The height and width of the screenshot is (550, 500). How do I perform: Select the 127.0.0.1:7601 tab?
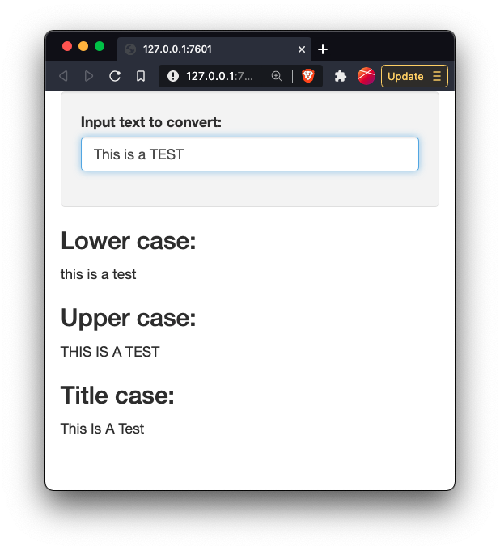coord(202,49)
